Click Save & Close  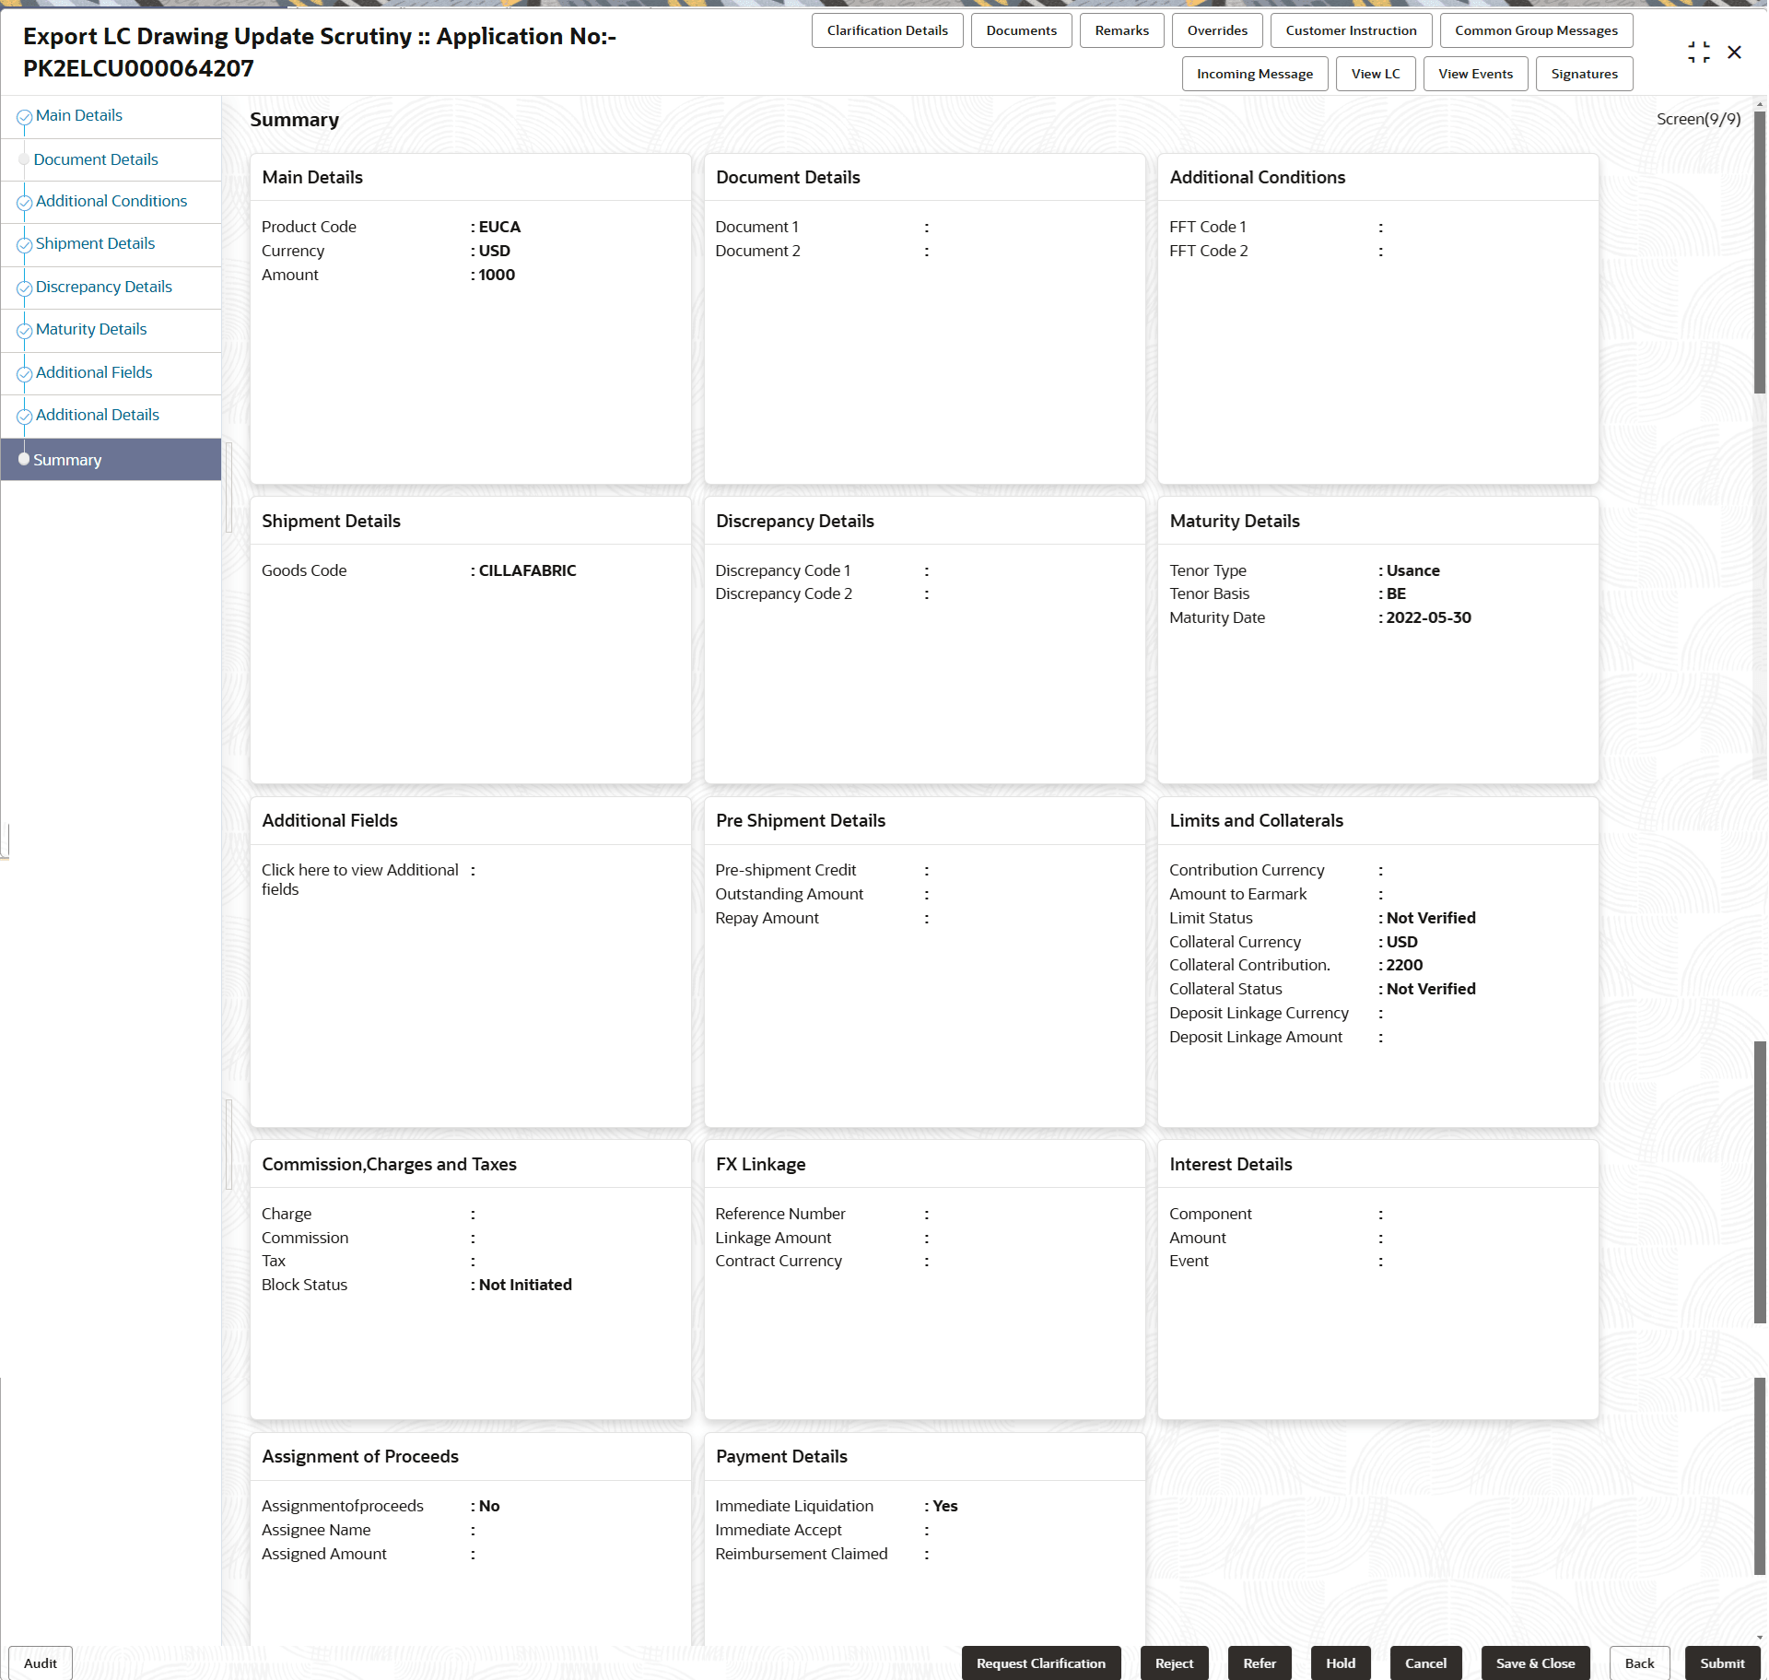coord(1534,1662)
